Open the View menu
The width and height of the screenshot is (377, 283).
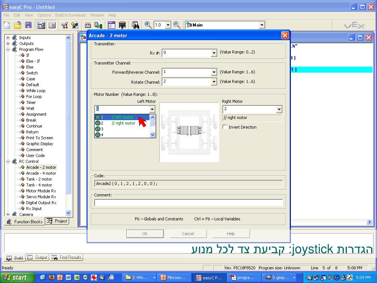(x=29, y=15)
